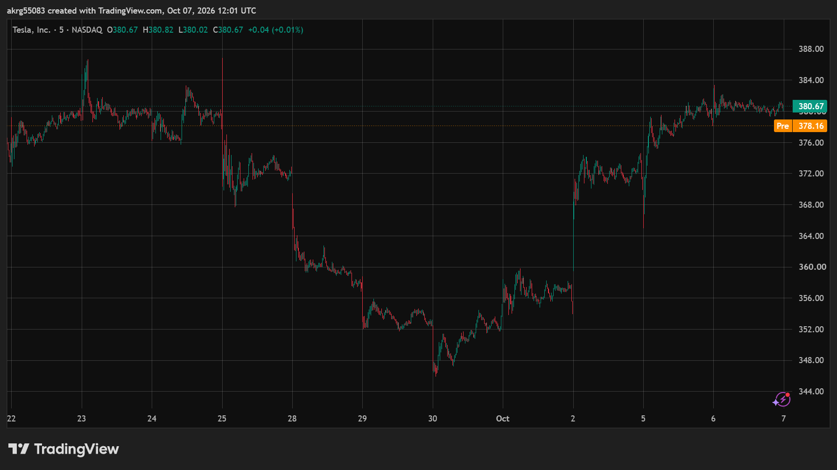Click the akrg55083 created with TradingView.com header

pos(132,11)
